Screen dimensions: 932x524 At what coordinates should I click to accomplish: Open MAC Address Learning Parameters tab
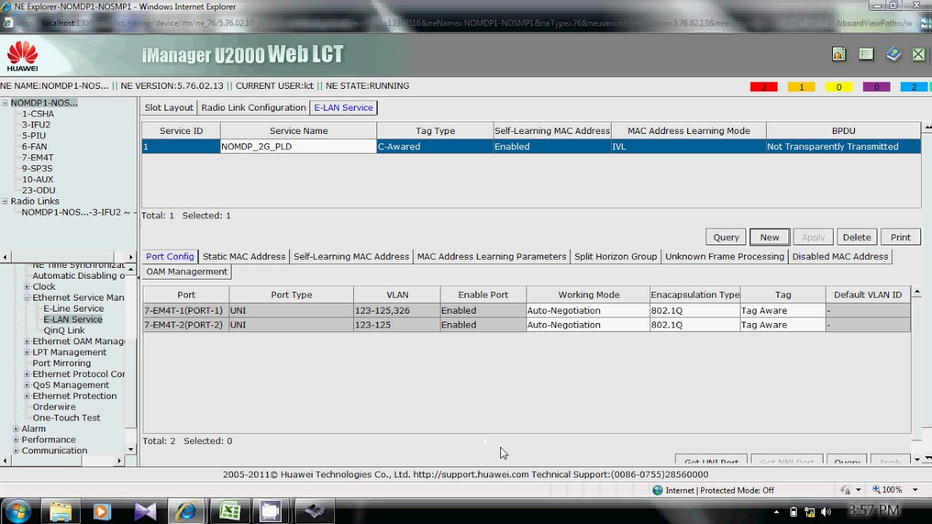point(491,256)
